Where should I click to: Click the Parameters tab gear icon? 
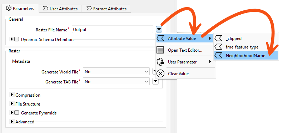pos(9,8)
